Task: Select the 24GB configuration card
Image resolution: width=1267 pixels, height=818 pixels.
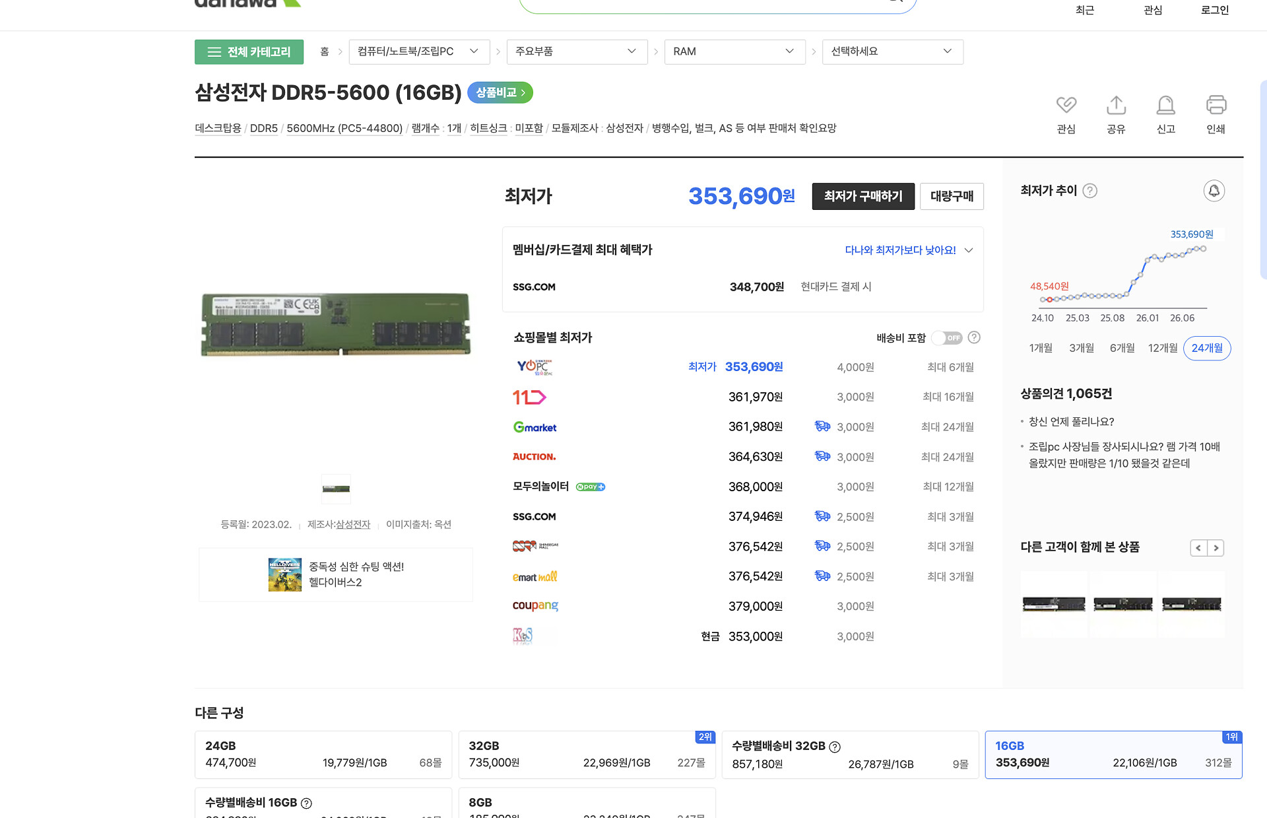Action: pyautogui.click(x=323, y=755)
